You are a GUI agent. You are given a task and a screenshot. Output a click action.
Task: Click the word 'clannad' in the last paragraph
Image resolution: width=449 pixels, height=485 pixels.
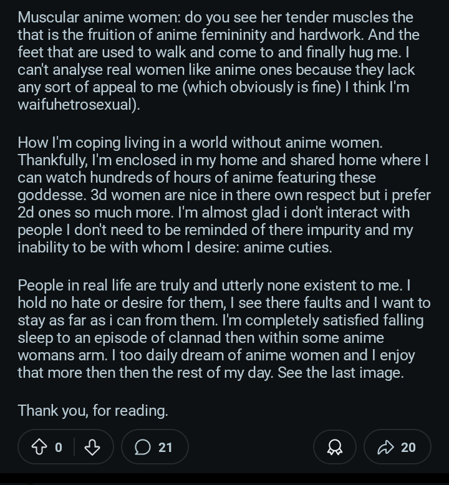click(195, 337)
